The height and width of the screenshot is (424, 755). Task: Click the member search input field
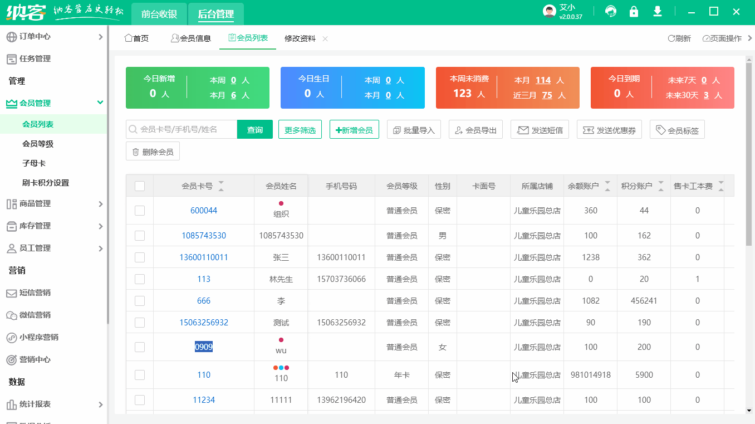184,129
